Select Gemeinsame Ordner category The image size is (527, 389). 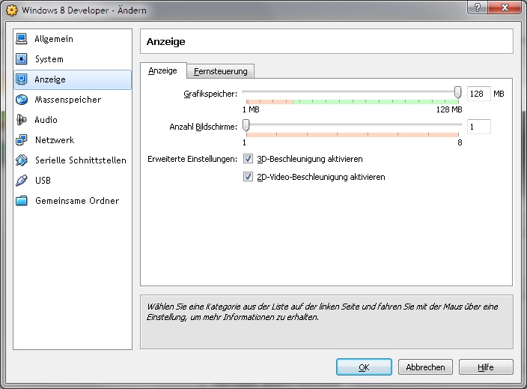(x=73, y=201)
